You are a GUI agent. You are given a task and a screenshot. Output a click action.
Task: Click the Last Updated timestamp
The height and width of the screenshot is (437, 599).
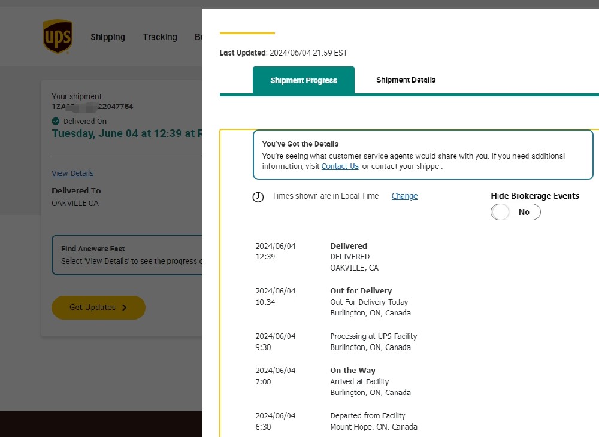283,53
